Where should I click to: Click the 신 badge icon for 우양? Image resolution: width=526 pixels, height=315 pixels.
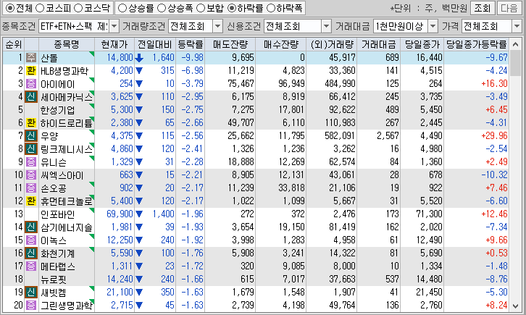coord(31,136)
